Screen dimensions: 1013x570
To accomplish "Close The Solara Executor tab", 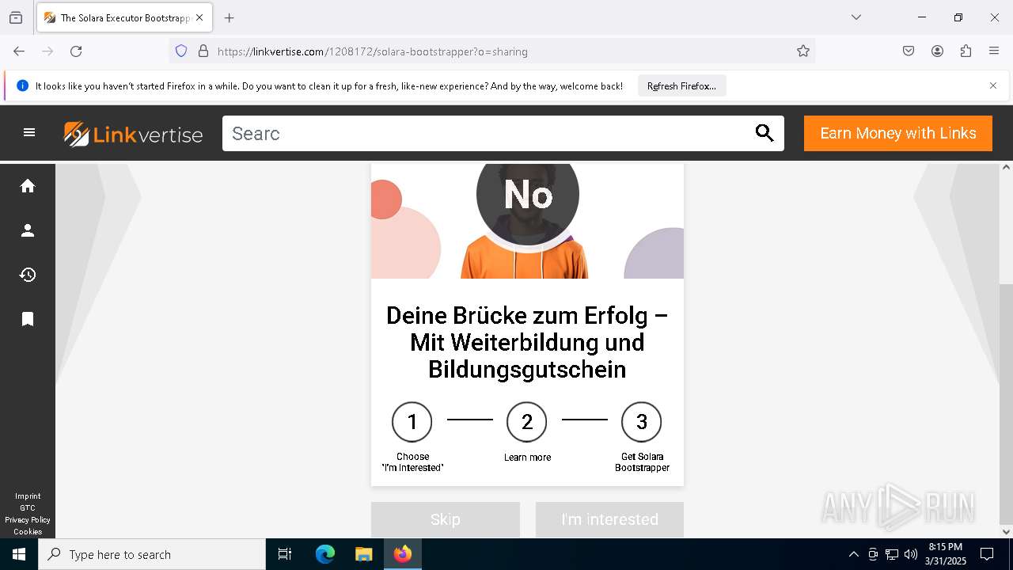I will (199, 17).
